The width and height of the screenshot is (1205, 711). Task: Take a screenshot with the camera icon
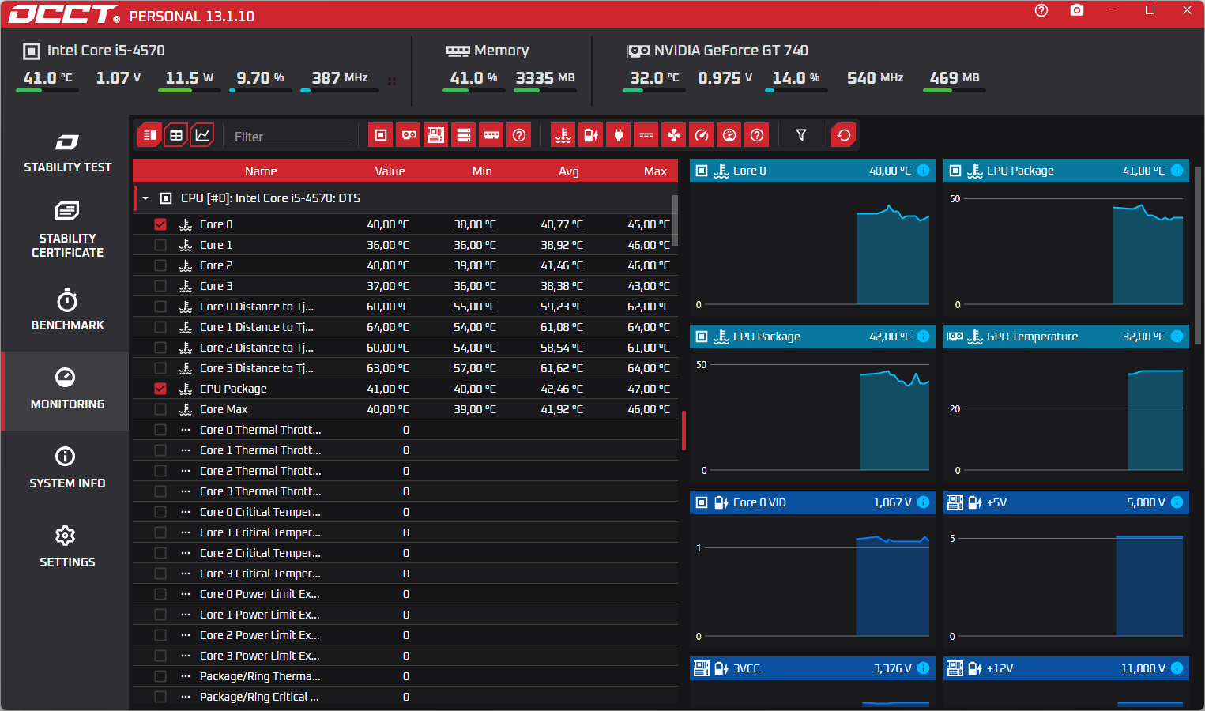1077,10
